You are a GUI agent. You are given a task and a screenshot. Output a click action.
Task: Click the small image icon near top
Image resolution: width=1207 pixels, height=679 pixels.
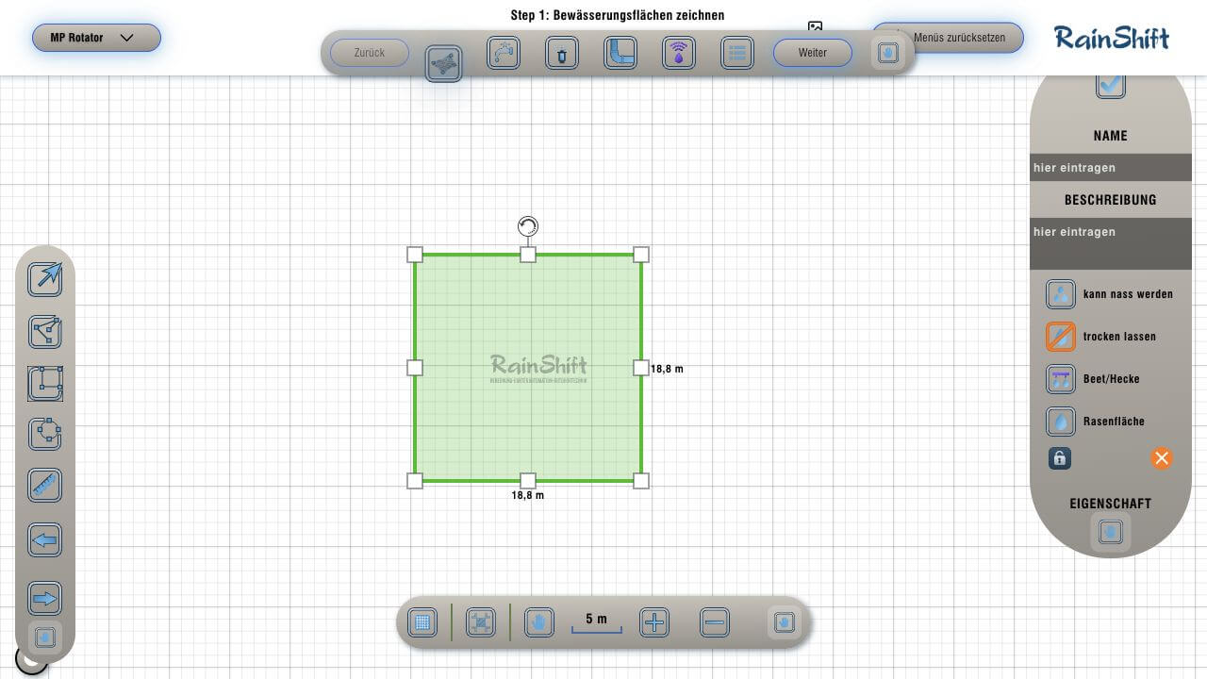pyautogui.click(x=816, y=27)
